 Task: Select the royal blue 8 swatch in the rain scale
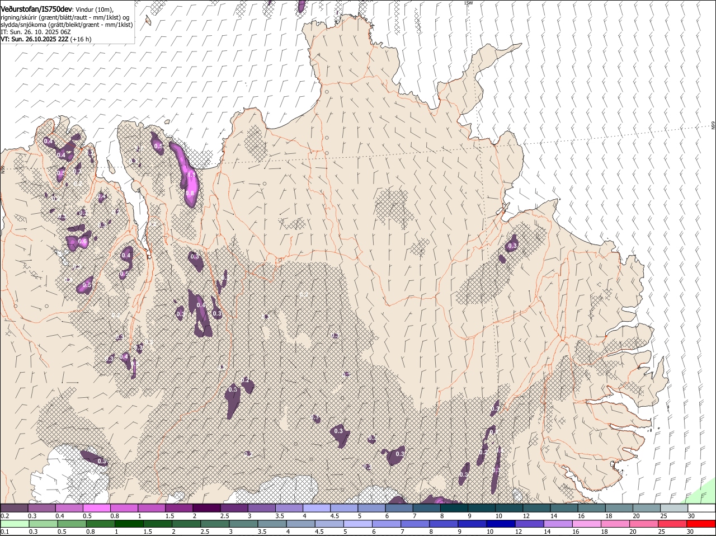click(443, 524)
